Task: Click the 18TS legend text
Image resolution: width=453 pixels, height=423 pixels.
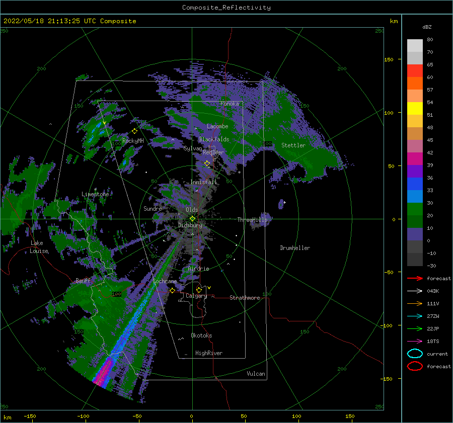Action: (433, 342)
